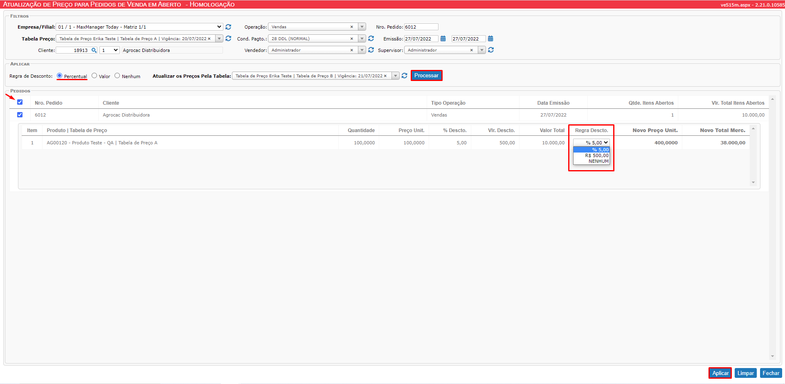Select the Percentual discount rule radio

click(59, 76)
